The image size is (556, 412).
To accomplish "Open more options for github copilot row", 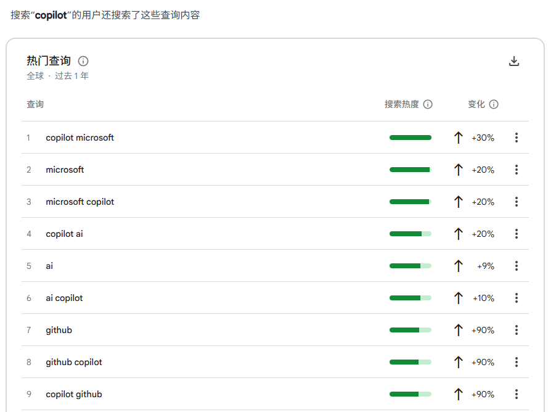I will tap(517, 362).
